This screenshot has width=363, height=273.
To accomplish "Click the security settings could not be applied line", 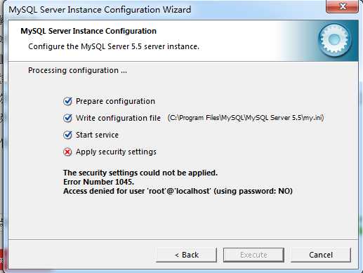I will click(x=140, y=173).
